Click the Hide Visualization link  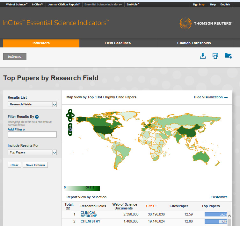coord(208,97)
